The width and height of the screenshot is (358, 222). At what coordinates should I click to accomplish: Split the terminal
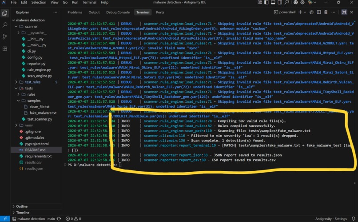[x=319, y=12]
